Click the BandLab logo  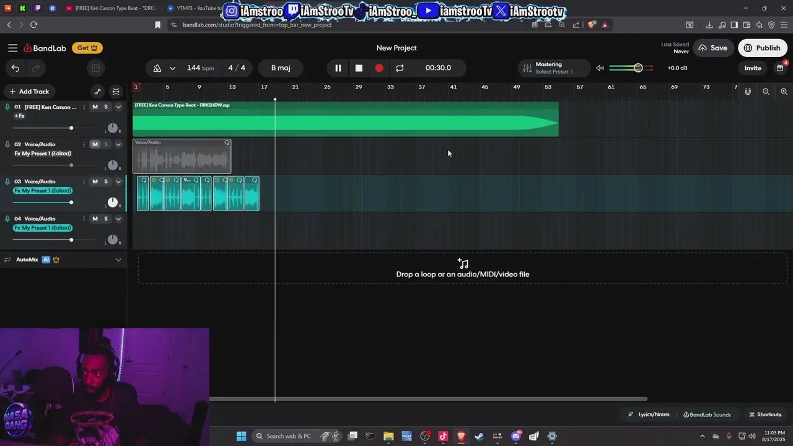[x=45, y=48]
